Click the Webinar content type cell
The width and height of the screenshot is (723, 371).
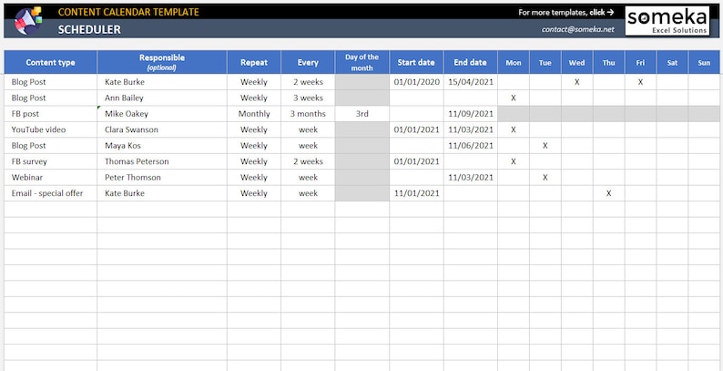[x=51, y=177]
